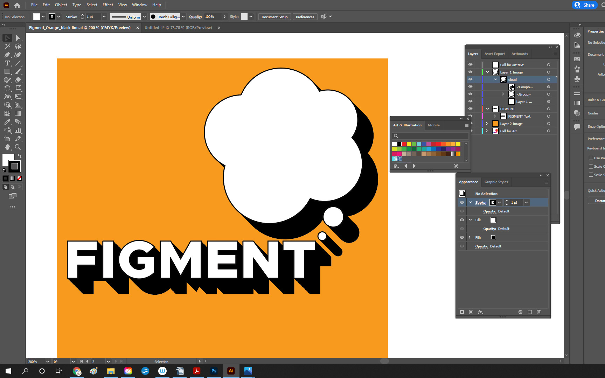Open Adobe Photoshop from the taskbar
Image resolution: width=605 pixels, height=378 pixels.
pos(214,371)
